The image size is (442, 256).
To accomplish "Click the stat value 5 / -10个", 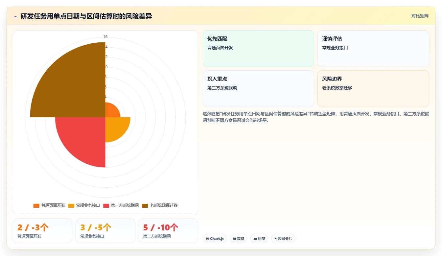I will (x=161, y=227).
